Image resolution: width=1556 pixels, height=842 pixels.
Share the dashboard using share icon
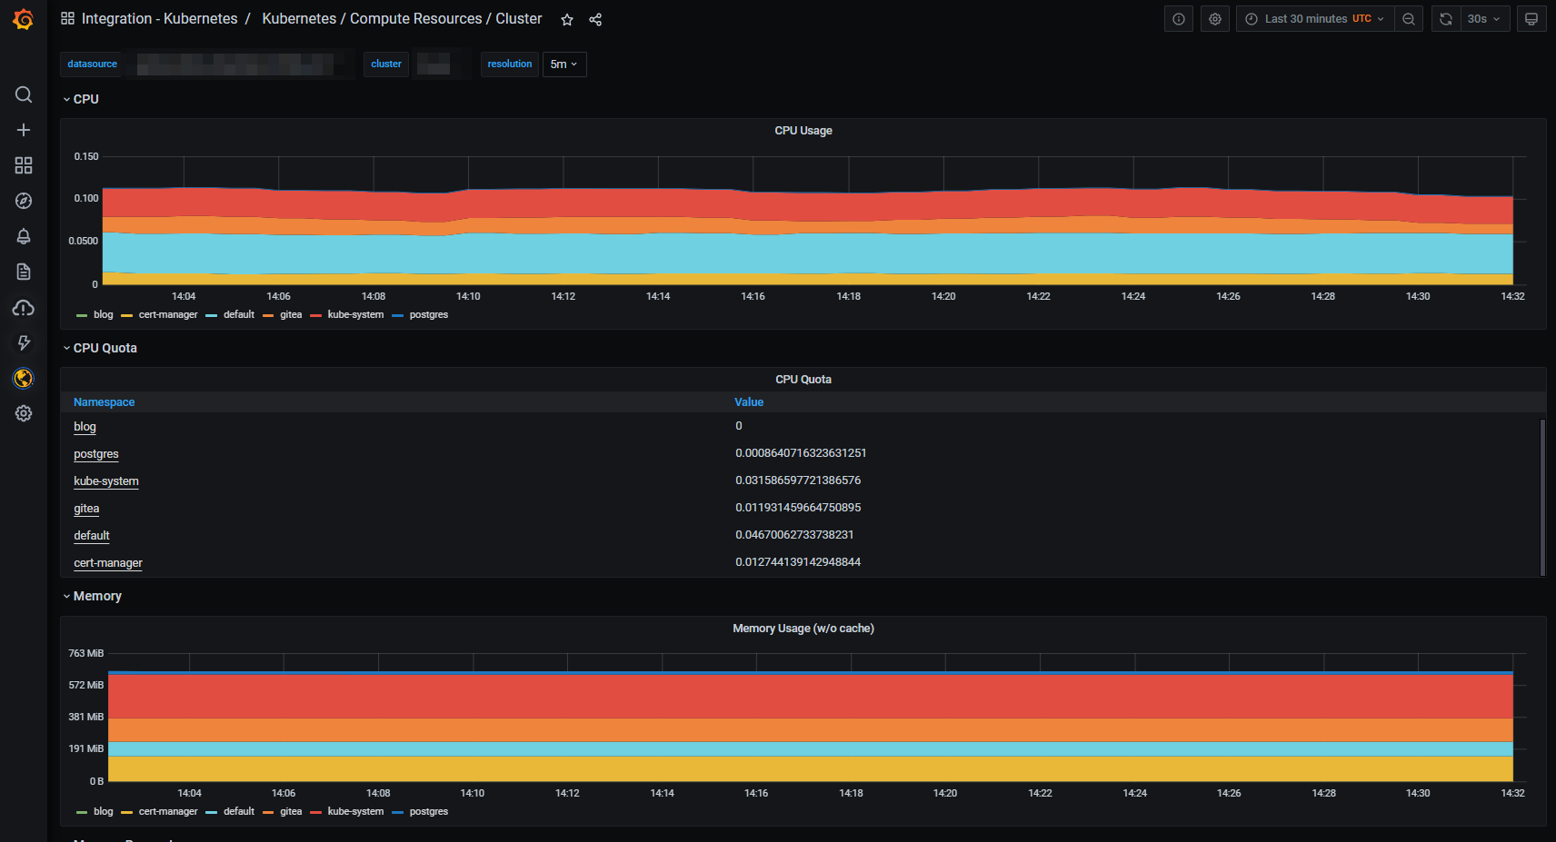click(595, 19)
